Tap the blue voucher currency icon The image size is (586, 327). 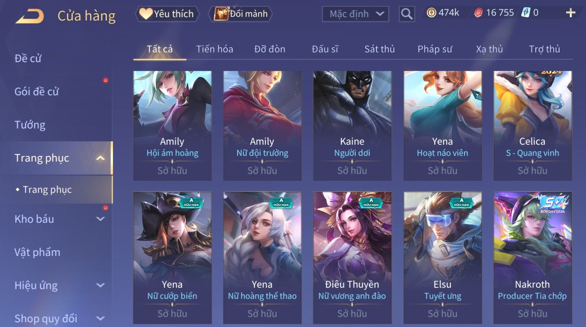526,13
